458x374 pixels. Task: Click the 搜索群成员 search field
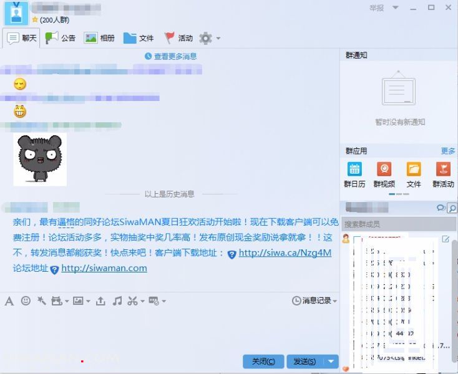tap(398, 224)
